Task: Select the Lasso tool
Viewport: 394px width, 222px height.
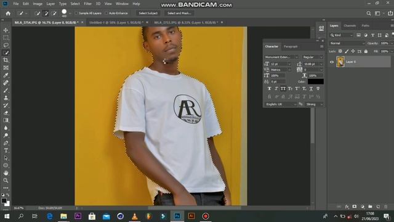Action: point(6,45)
